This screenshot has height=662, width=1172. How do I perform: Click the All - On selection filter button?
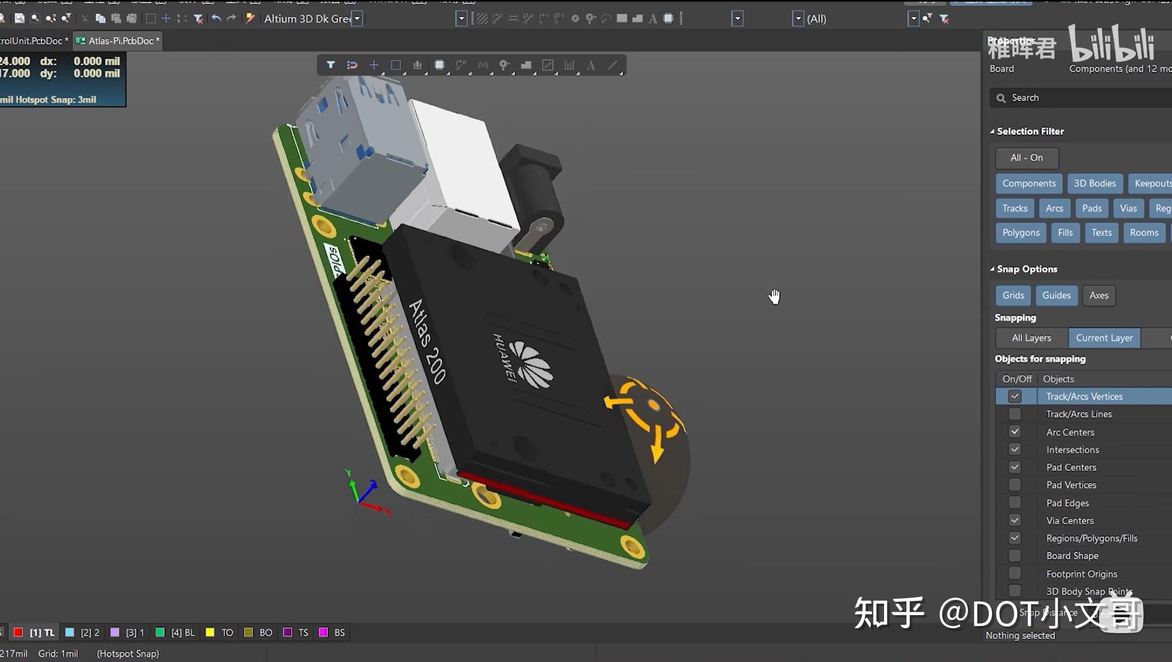[1027, 158]
